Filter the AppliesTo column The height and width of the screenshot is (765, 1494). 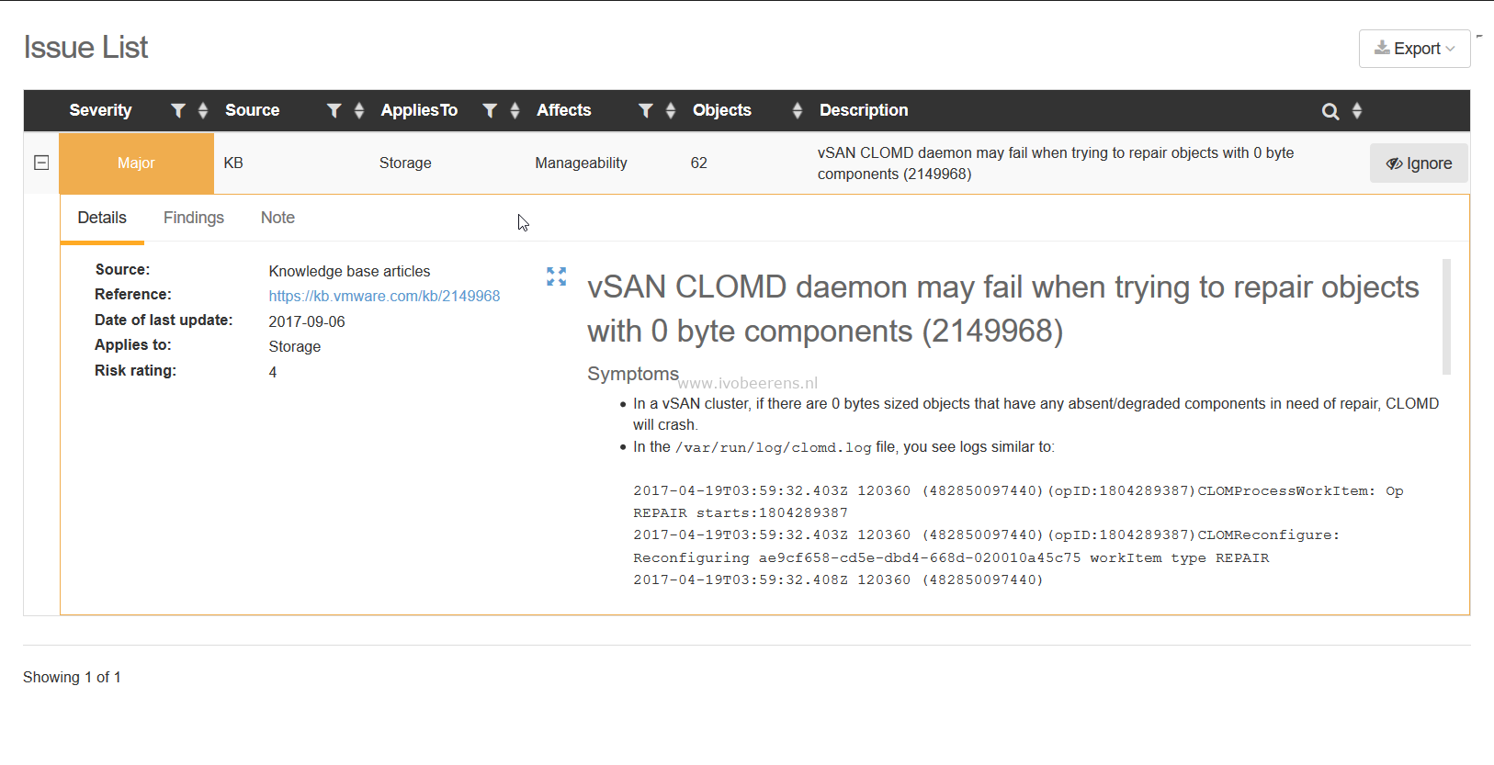click(490, 110)
